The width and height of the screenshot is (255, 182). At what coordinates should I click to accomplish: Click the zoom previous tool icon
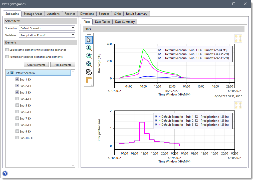click(x=89, y=56)
